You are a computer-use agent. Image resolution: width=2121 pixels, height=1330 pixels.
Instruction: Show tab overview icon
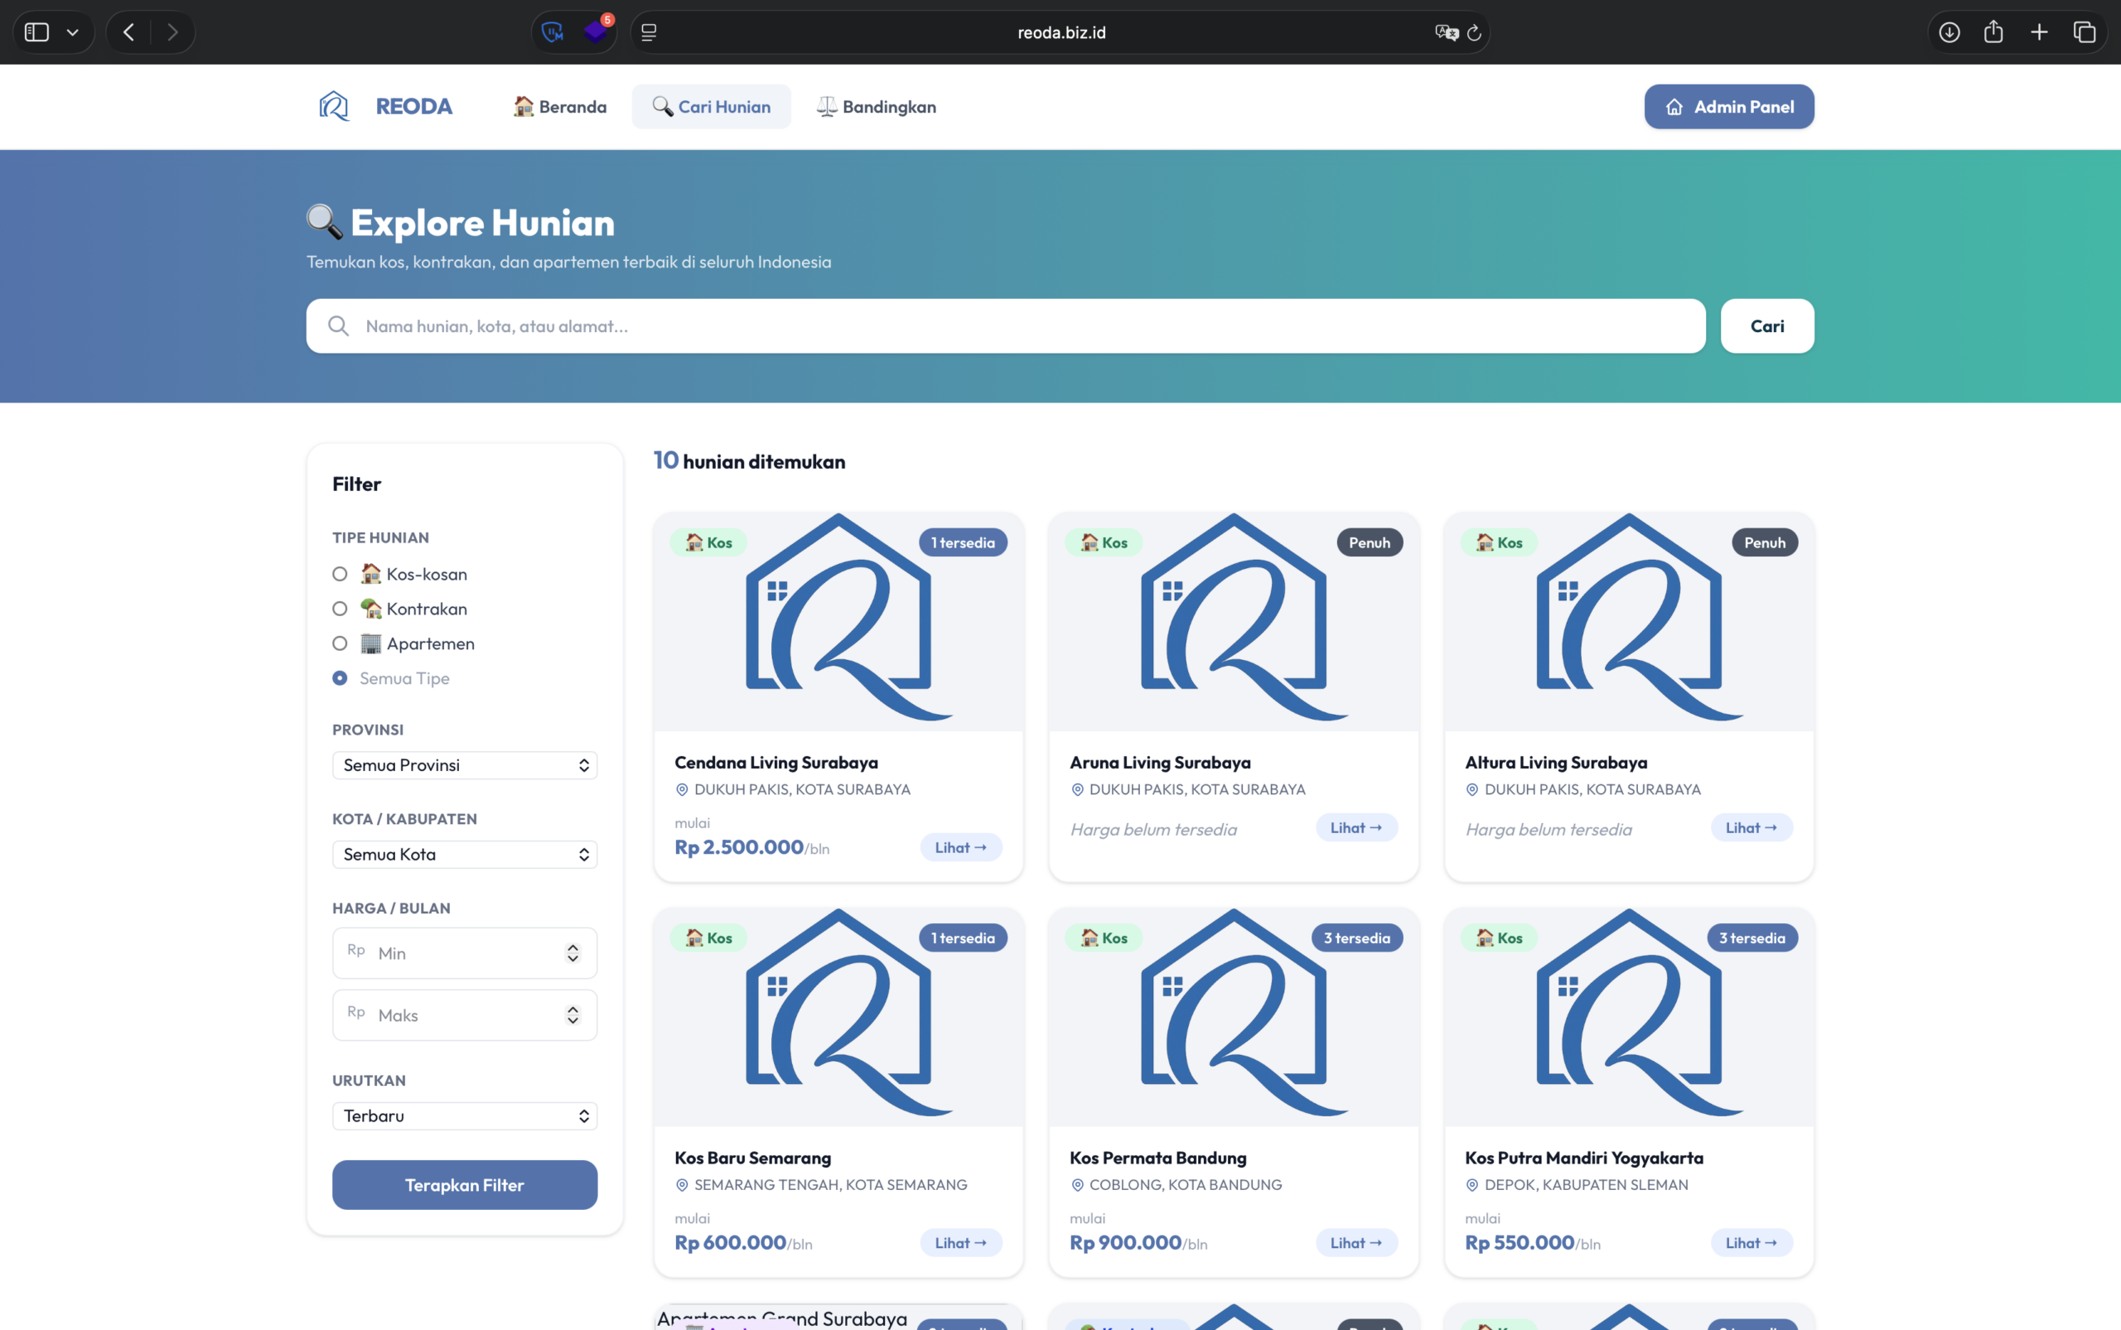click(x=2084, y=32)
